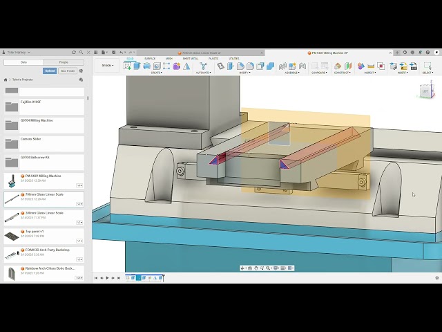
Task: Expand the Select menu dropdown
Action: tap(427, 73)
